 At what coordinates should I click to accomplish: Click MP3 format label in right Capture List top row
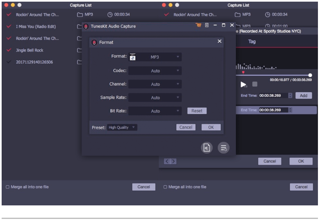246,14
